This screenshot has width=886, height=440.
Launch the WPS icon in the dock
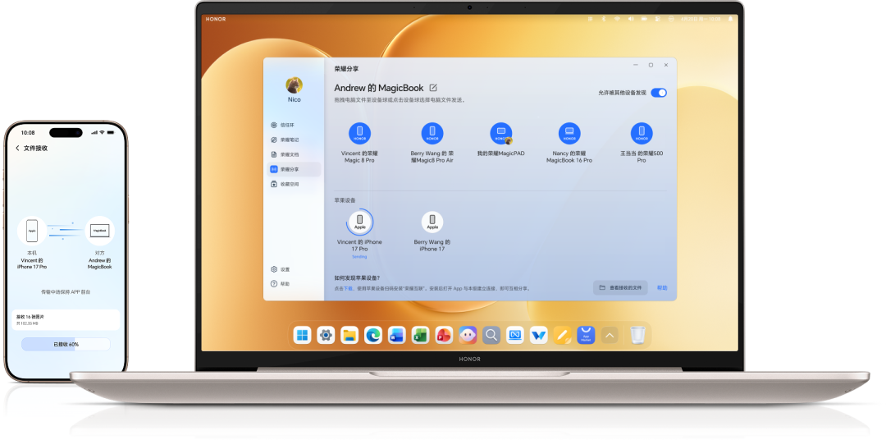click(538, 336)
